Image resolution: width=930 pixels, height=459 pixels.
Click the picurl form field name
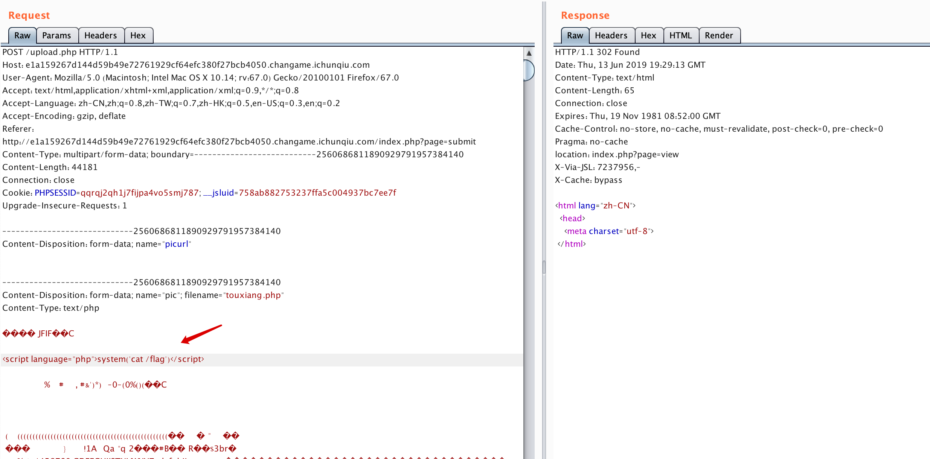[176, 244]
